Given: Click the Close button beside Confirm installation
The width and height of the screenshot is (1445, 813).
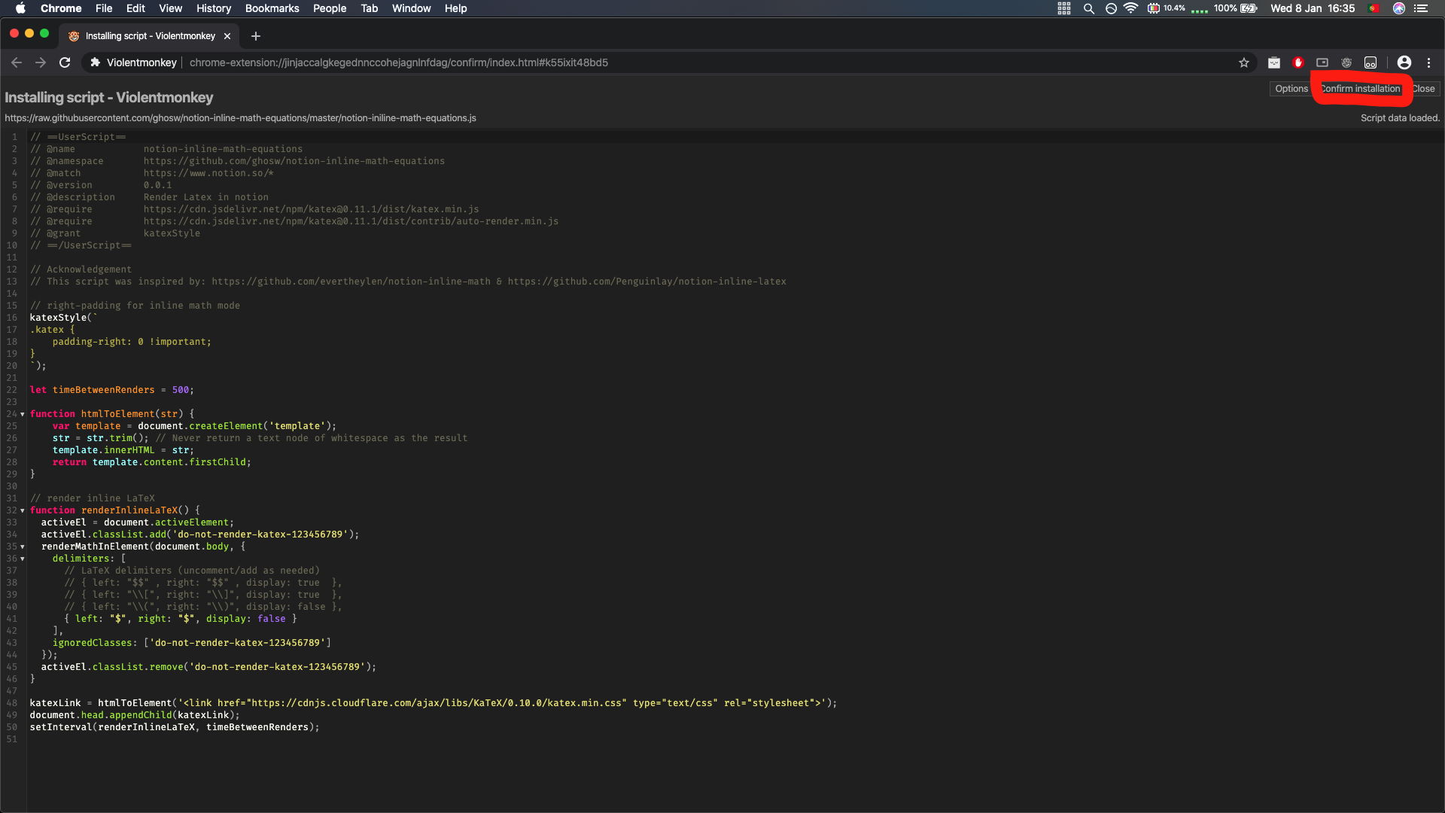Looking at the screenshot, I should pyautogui.click(x=1424, y=89).
